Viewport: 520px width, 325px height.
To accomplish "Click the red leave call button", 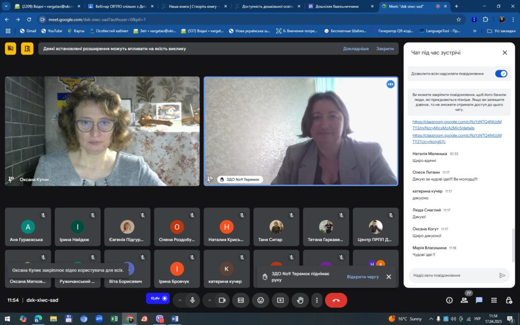I will pyautogui.click(x=336, y=300).
